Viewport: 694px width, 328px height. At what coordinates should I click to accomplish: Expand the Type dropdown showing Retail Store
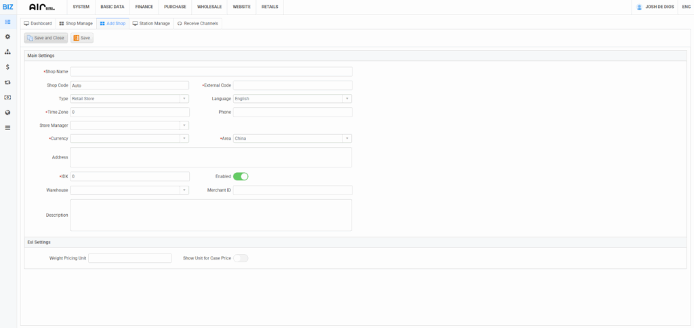pyautogui.click(x=129, y=98)
